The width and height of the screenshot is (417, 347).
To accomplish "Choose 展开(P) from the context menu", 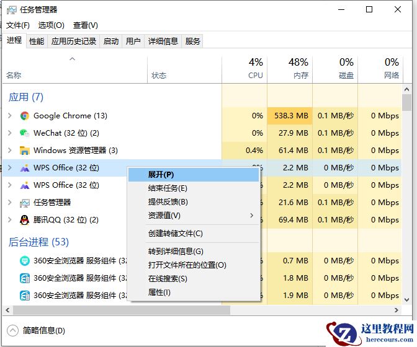I will pos(194,175).
